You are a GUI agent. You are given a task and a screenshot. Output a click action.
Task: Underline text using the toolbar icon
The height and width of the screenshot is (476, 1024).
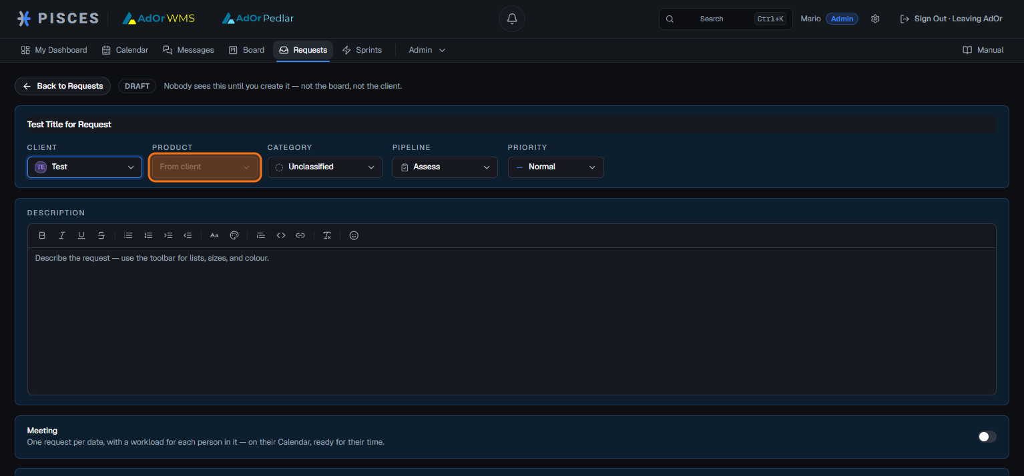tap(81, 235)
